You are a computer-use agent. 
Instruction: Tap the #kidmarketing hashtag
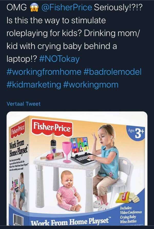(x=34, y=85)
